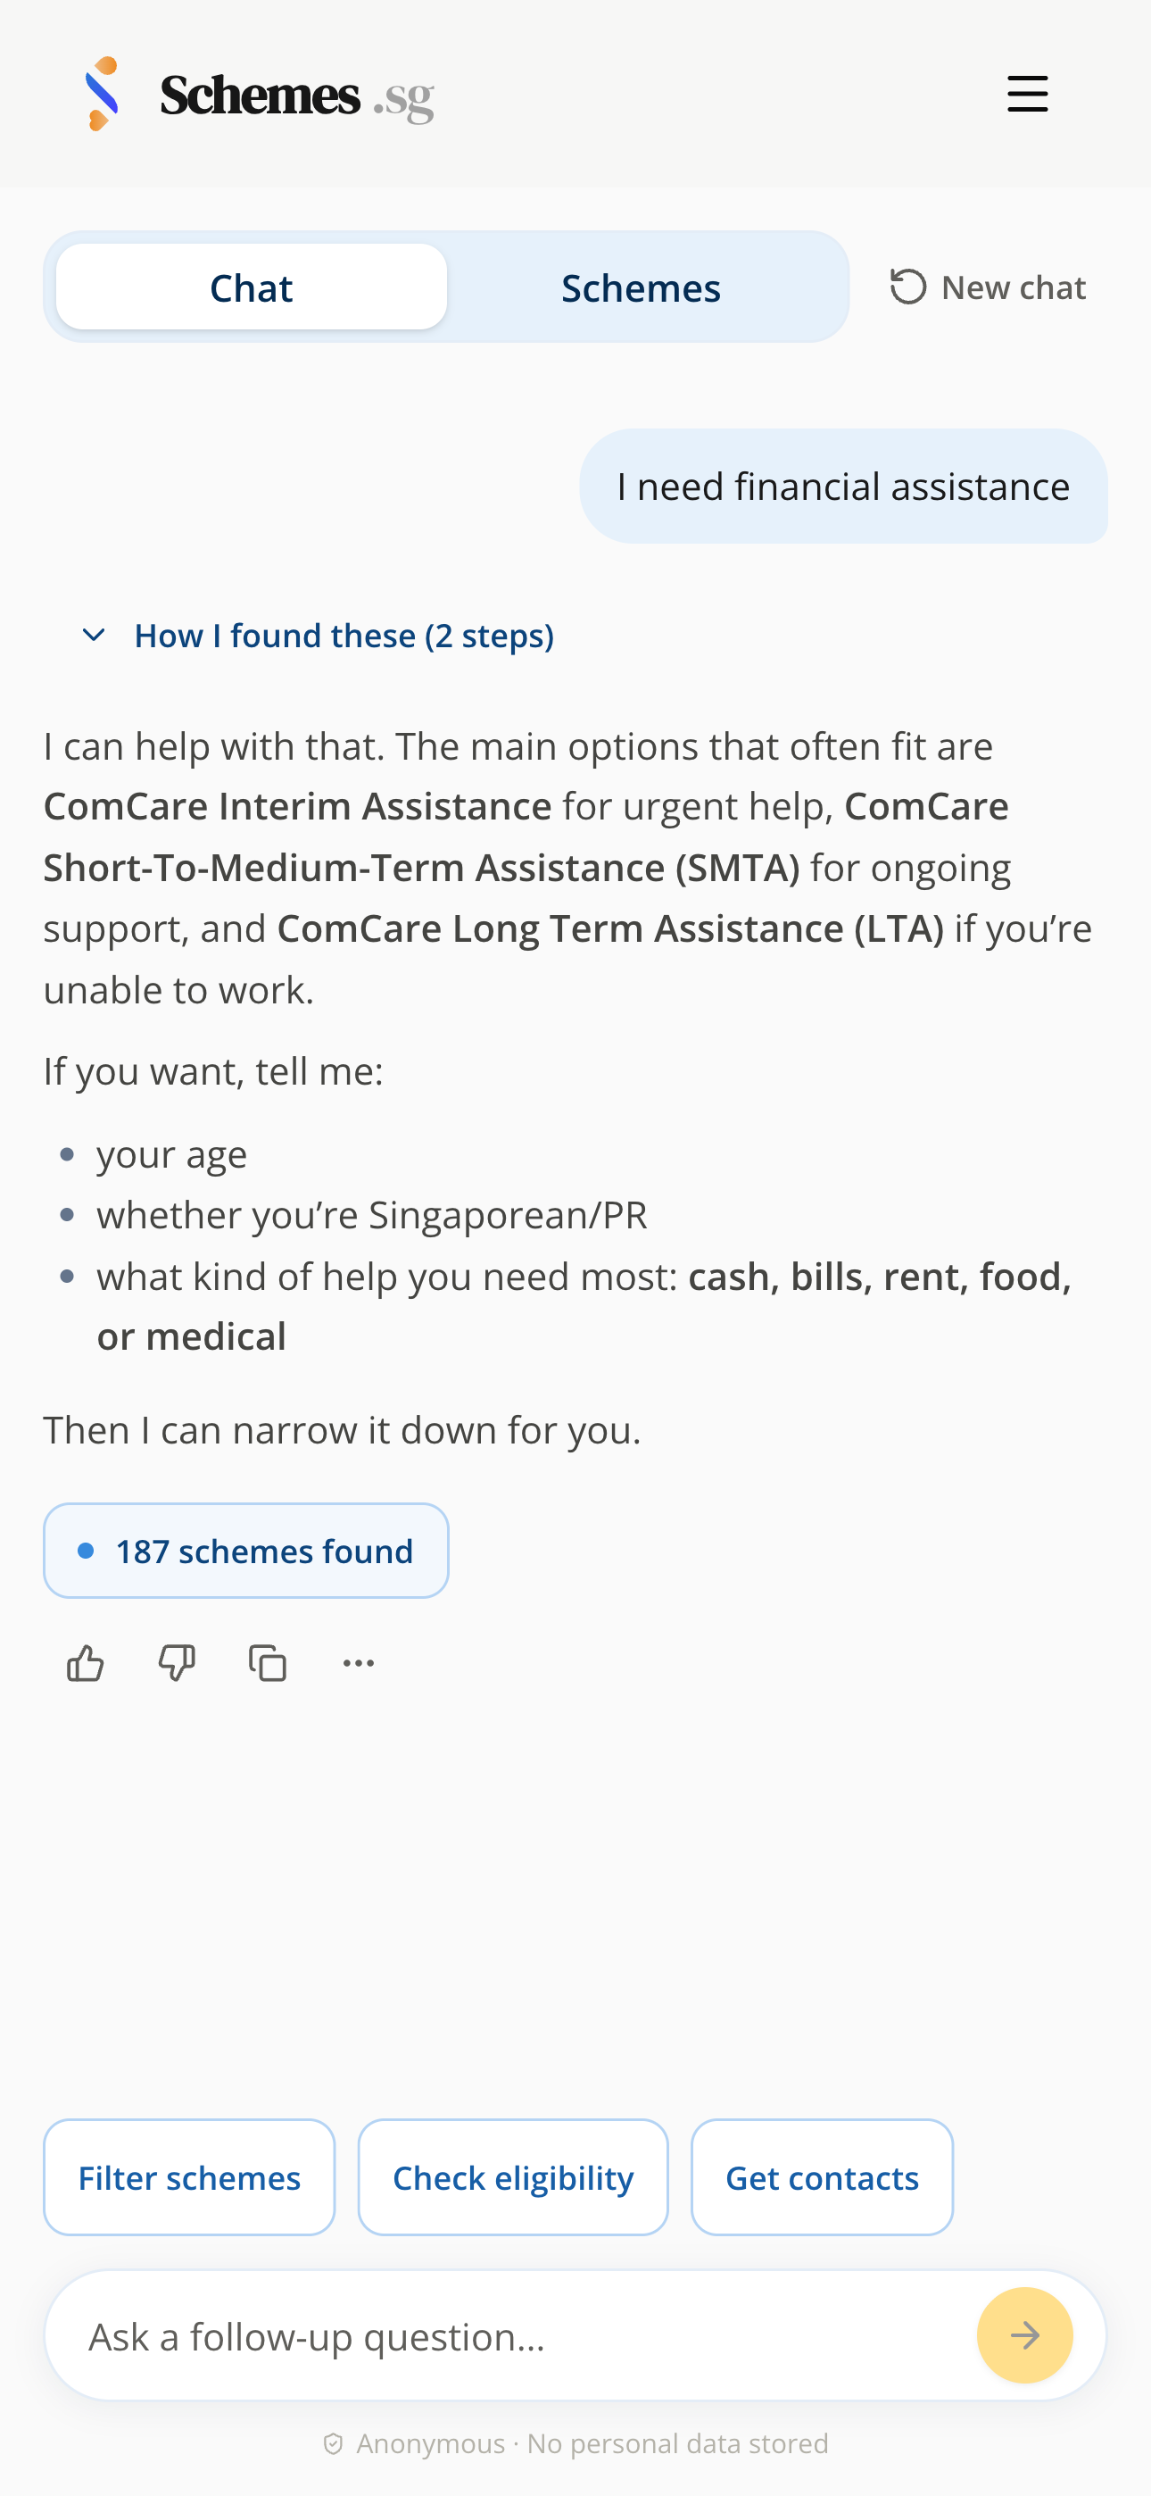1151x2496 pixels.
Task: Send the follow-up question arrow
Action: 1024,2335
